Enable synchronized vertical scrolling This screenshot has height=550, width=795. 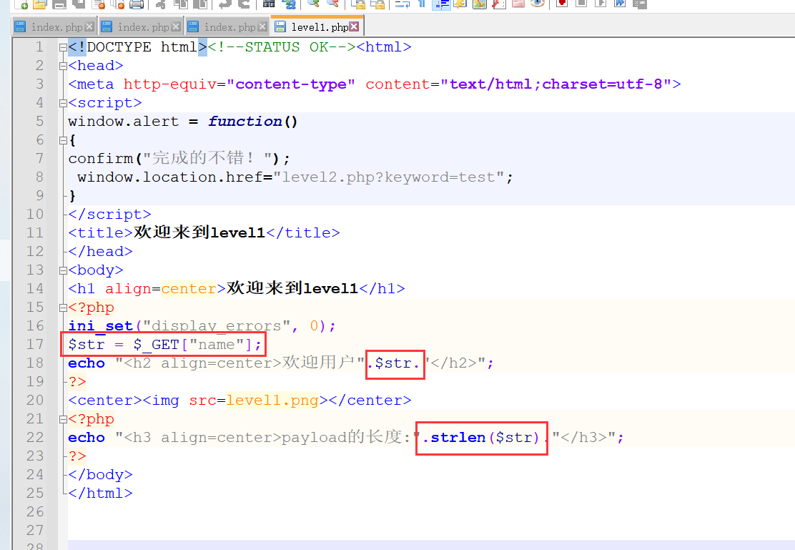pos(358,6)
